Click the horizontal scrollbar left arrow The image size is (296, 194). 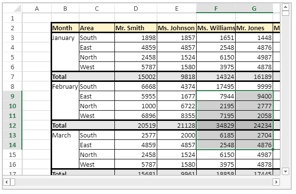(x=7, y=182)
